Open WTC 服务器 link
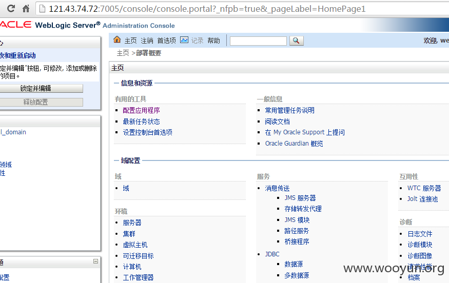This screenshot has height=283, width=449. point(424,188)
